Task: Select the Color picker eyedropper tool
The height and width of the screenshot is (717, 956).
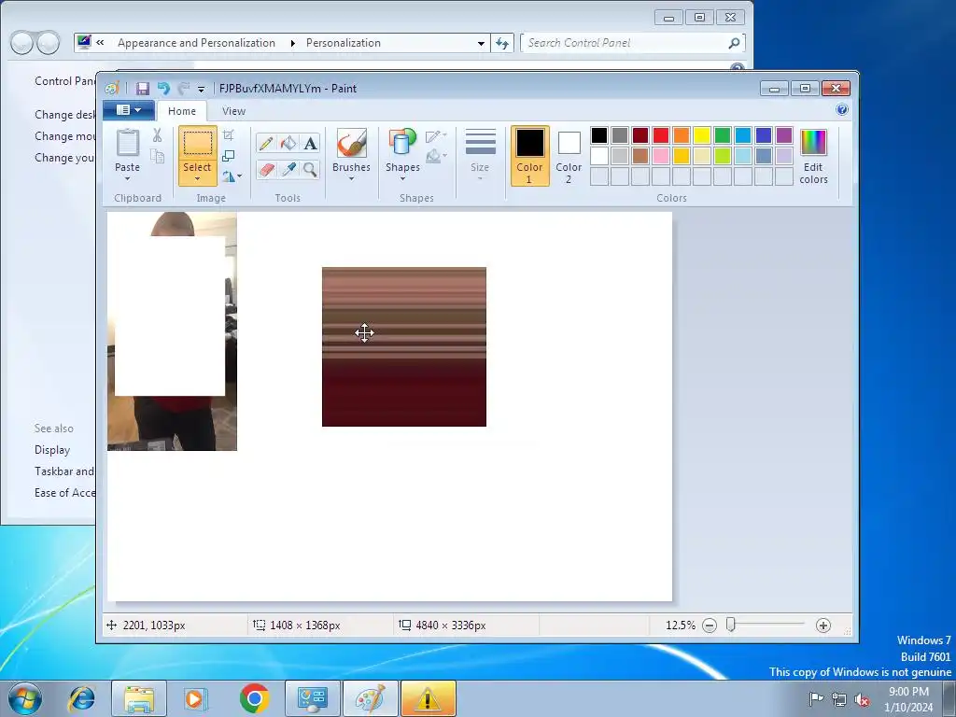Action: point(288,169)
